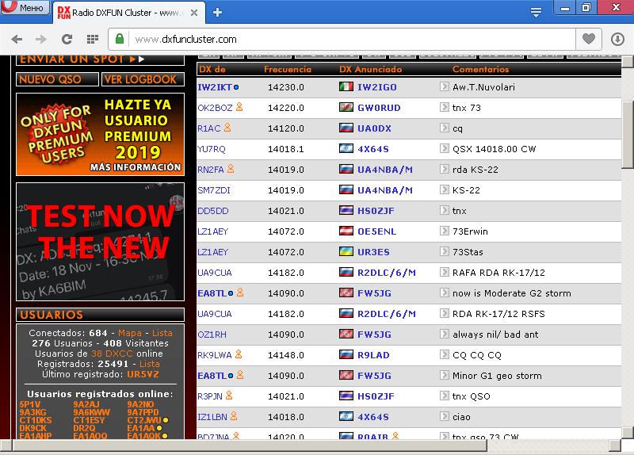Click the Austria flag next to OE5ENL

346,231
